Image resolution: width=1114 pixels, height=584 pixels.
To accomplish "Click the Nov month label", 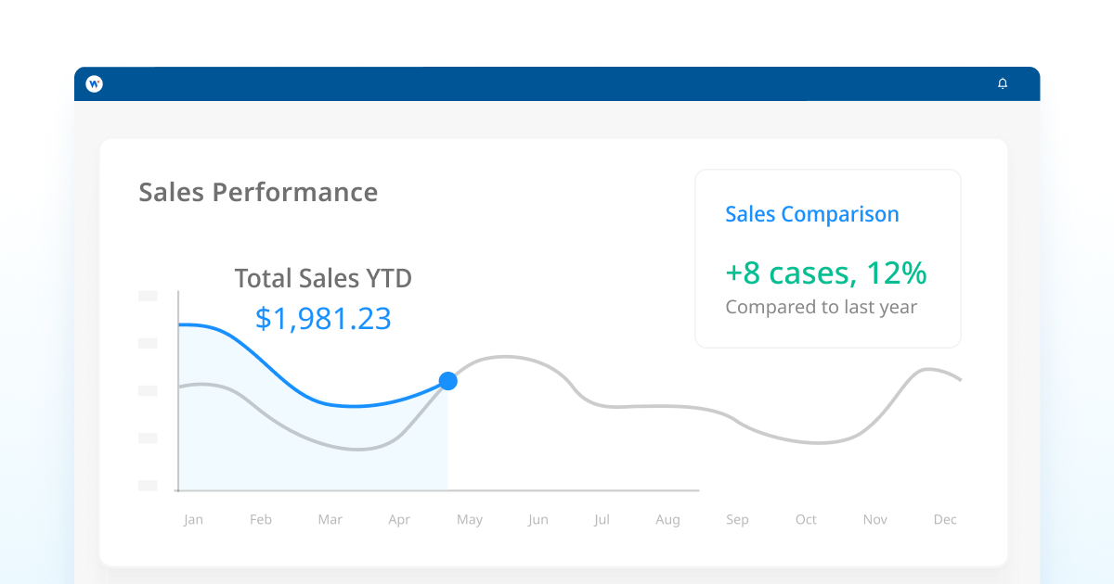I will [x=875, y=520].
